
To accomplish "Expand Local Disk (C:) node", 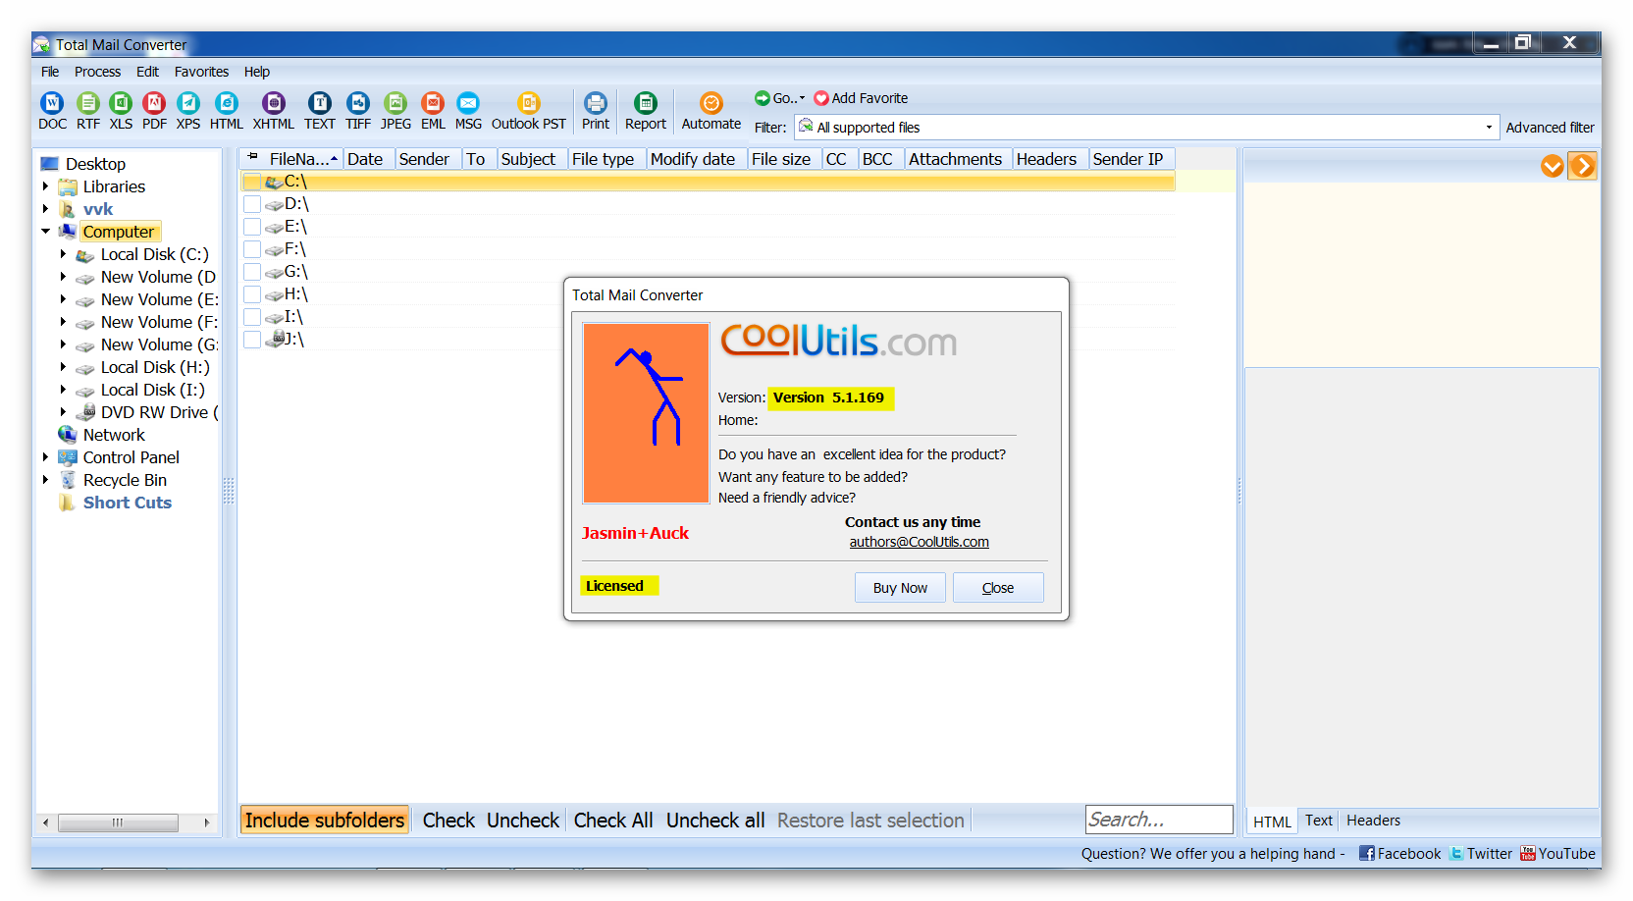I will tap(63, 254).
